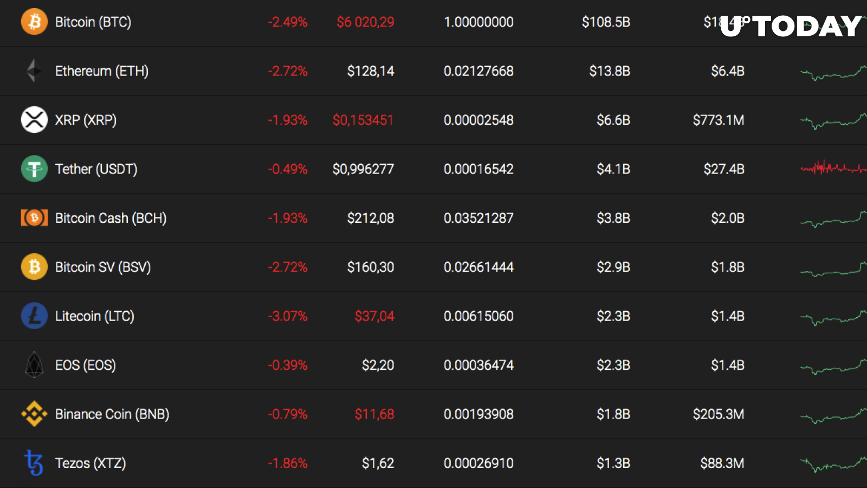Click the XRP price $0,153451
Screen dimensions: 867x488
[x=363, y=120]
